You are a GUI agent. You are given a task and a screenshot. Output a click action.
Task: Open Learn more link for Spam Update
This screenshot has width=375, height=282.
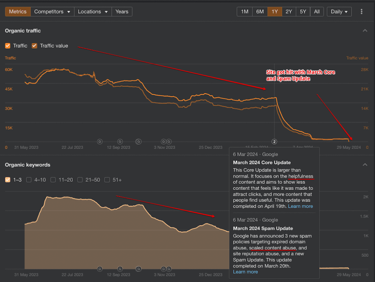tap(245, 272)
